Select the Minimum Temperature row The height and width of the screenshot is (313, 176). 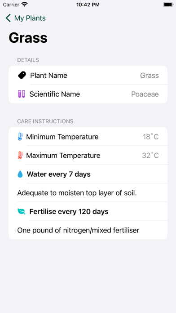[x=88, y=137]
